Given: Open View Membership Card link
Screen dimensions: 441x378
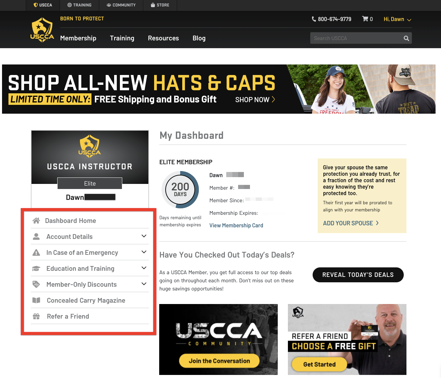Looking at the screenshot, I should pos(236,225).
